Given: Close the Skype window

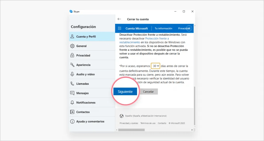Looking at the screenshot, I should (192, 11).
